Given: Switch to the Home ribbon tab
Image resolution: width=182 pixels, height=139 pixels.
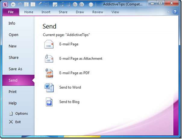Looking at the screenshot, I should pos(29,12).
